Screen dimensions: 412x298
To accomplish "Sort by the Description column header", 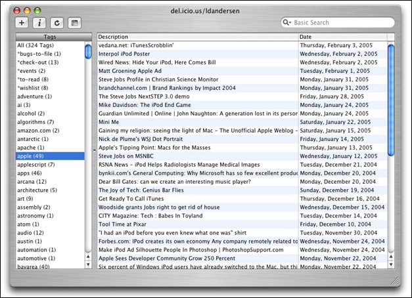I will [x=198, y=37].
